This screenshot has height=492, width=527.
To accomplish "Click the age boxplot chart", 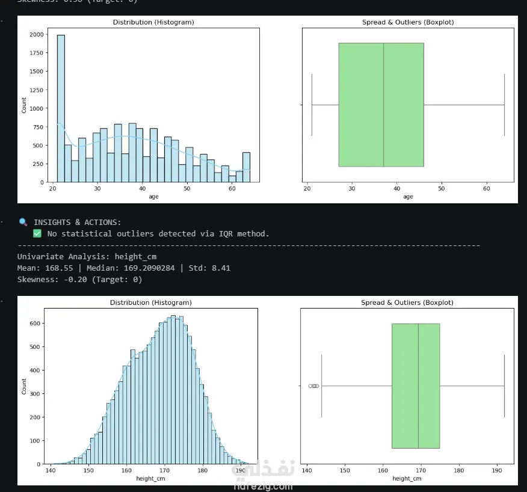I will 408,105.
